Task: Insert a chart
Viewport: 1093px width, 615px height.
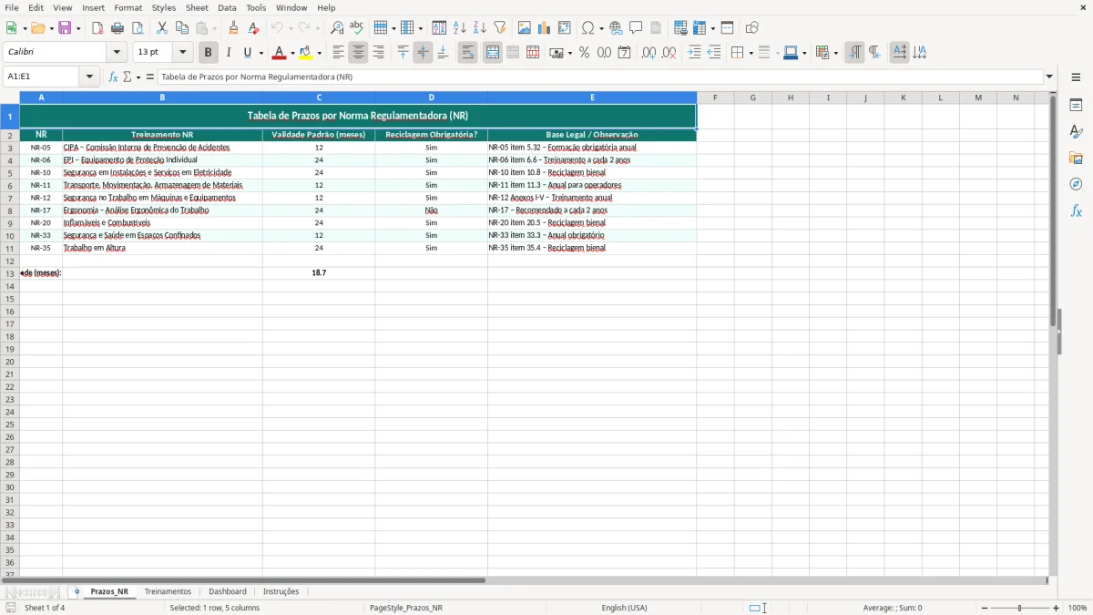Action: (x=545, y=28)
